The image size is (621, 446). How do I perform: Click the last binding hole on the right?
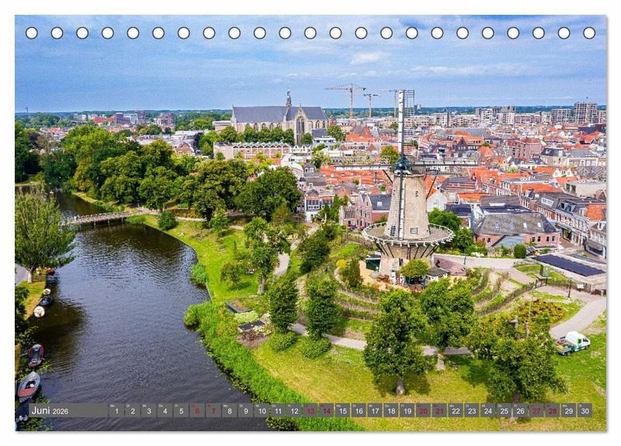589,33
